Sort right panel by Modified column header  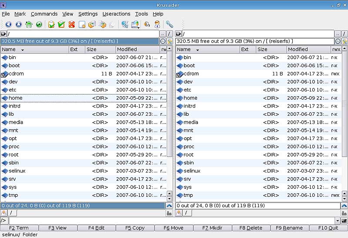pyautogui.click(x=308, y=49)
